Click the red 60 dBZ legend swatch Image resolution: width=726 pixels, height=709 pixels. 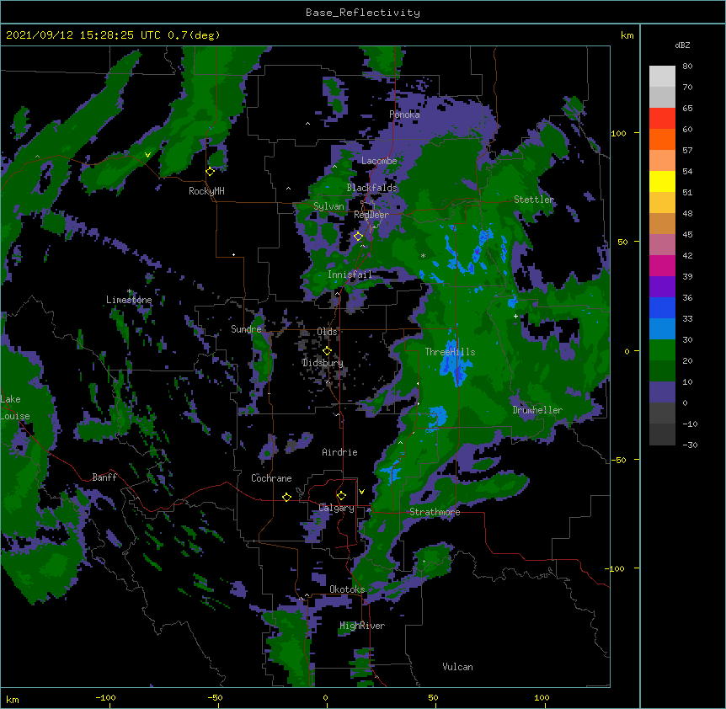662,119
